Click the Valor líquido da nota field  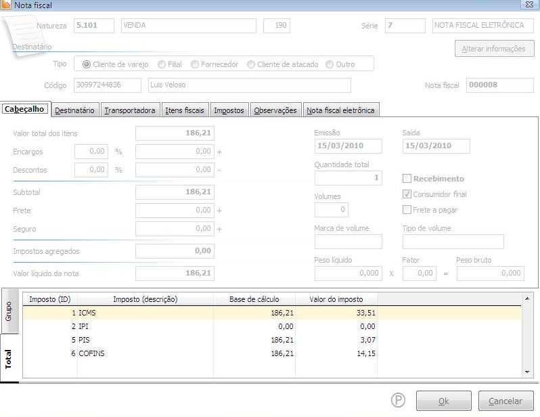[175, 273]
